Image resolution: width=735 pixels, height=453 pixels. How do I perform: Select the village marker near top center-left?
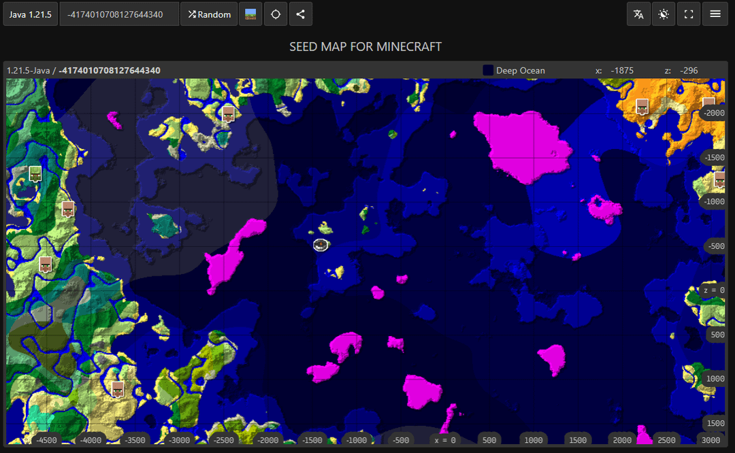(x=229, y=114)
